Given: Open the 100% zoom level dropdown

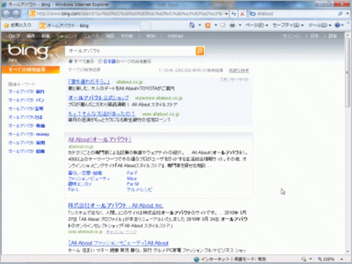Looking at the screenshot, I should 341,259.
